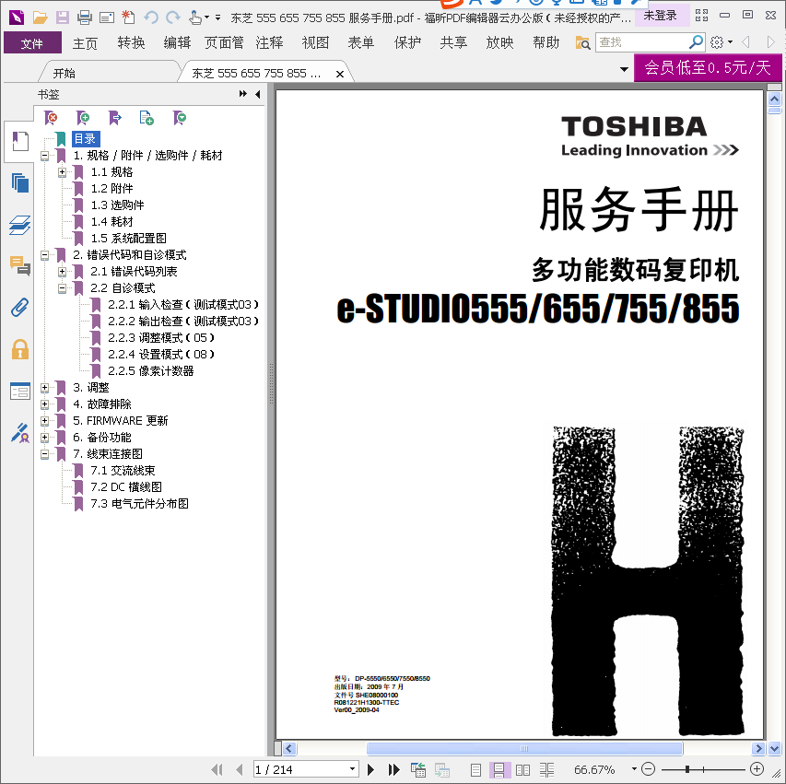This screenshot has height=784, width=786.
Task: Collapse the '7. 线束连接图' bookmark
Action: [44, 454]
